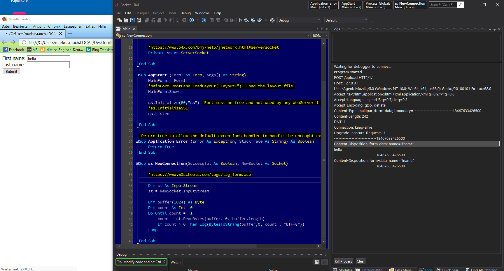Click the Open Project folder icon
Viewport: 504px width, 271px height.
pos(126,20)
